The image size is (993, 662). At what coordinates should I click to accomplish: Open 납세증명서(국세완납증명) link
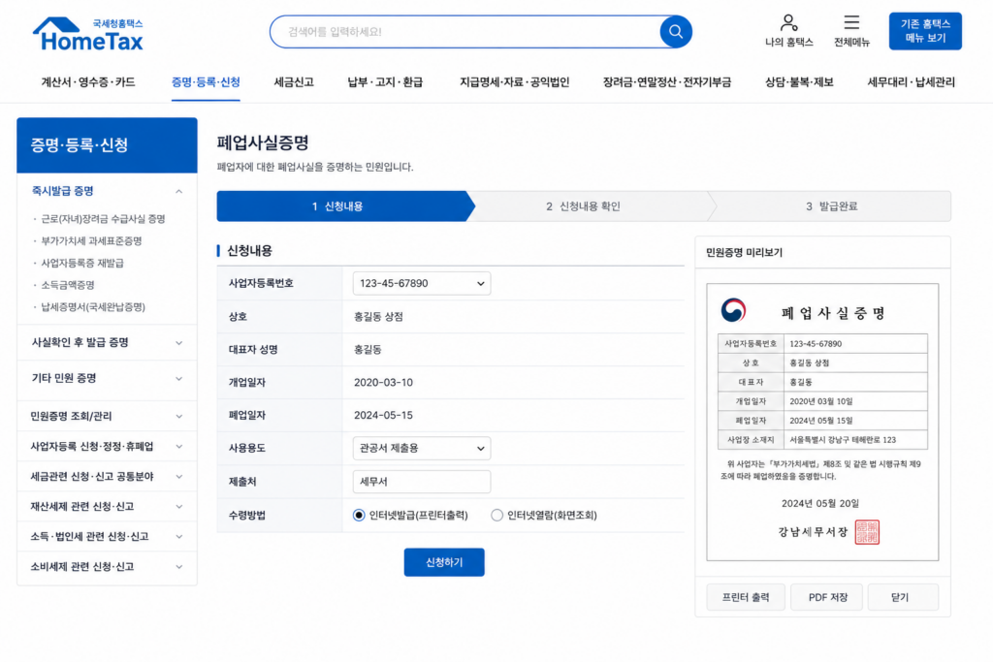coord(93,307)
